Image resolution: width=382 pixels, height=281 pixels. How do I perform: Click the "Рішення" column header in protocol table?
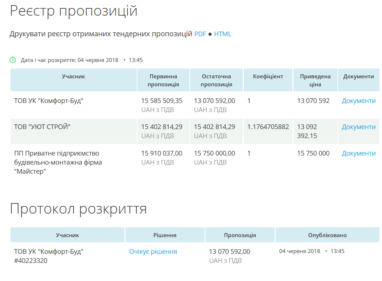[165, 235]
